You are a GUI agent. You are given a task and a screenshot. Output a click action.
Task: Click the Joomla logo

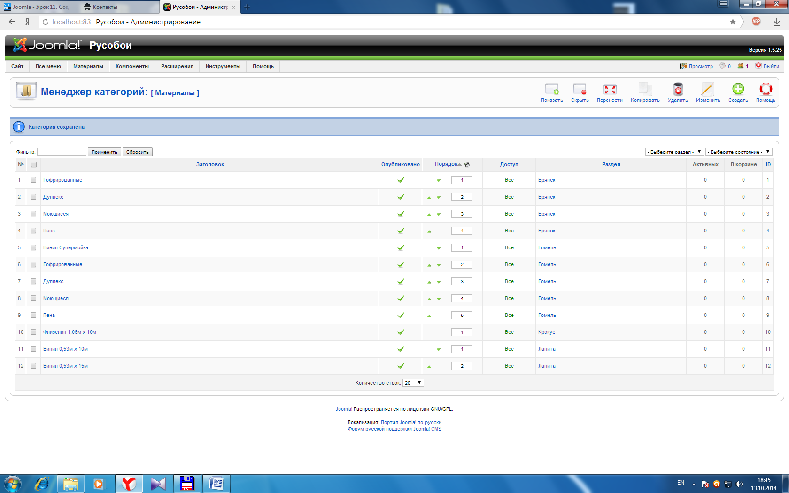[46, 45]
